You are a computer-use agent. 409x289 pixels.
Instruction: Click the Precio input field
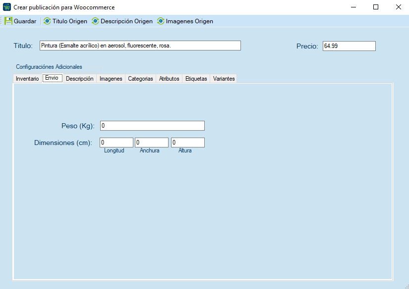click(350, 46)
